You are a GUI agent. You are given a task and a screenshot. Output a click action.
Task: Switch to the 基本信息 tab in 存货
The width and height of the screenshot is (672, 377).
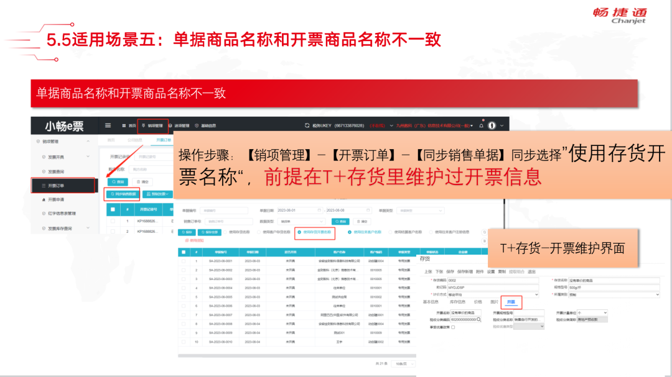click(431, 302)
